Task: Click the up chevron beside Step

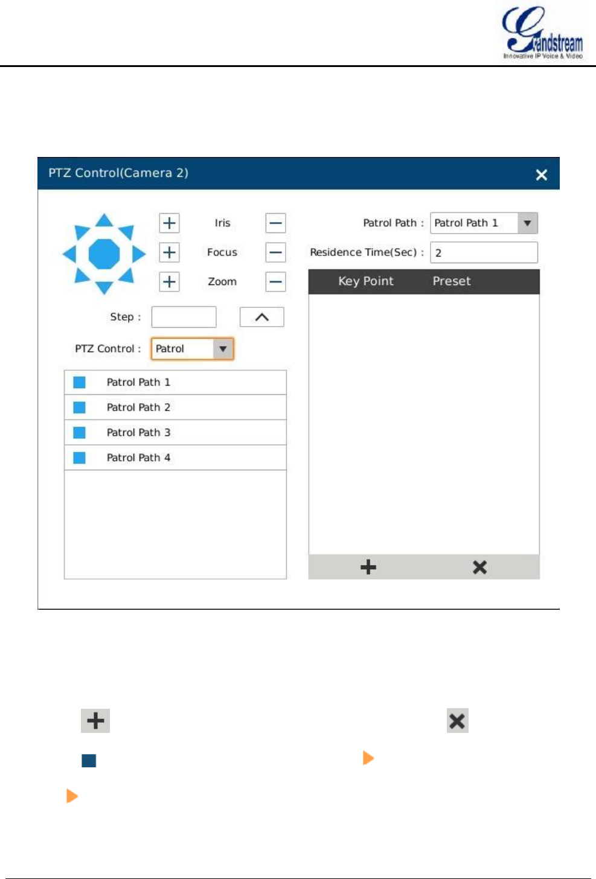Action: 262,317
